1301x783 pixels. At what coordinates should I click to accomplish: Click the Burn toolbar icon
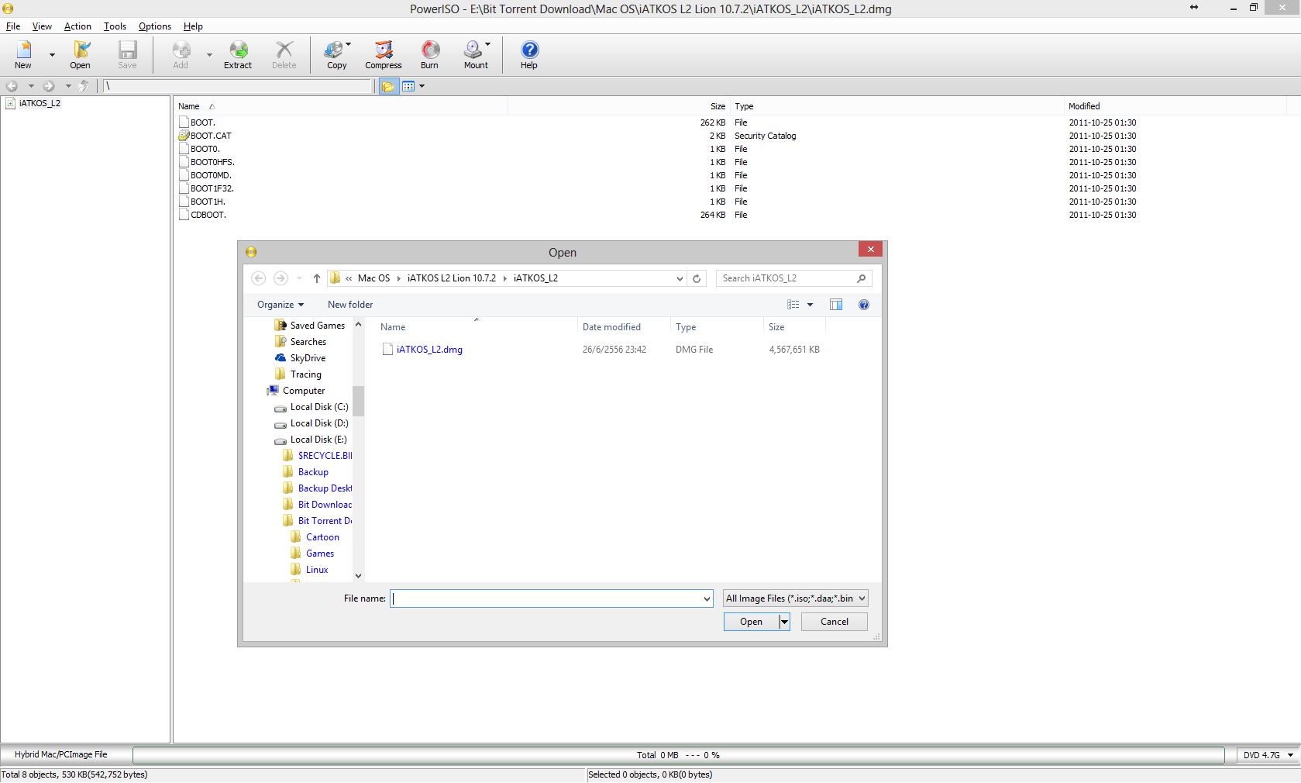tap(430, 54)
